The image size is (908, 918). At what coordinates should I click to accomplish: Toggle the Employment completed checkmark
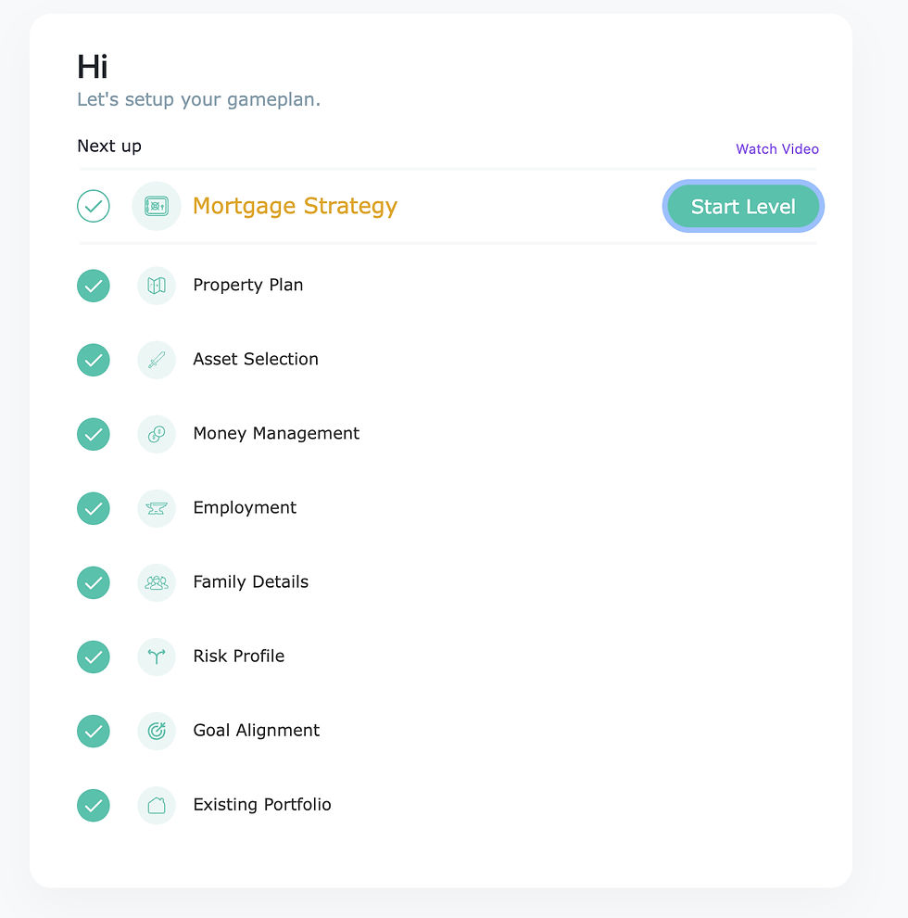(x=94, y=508)
